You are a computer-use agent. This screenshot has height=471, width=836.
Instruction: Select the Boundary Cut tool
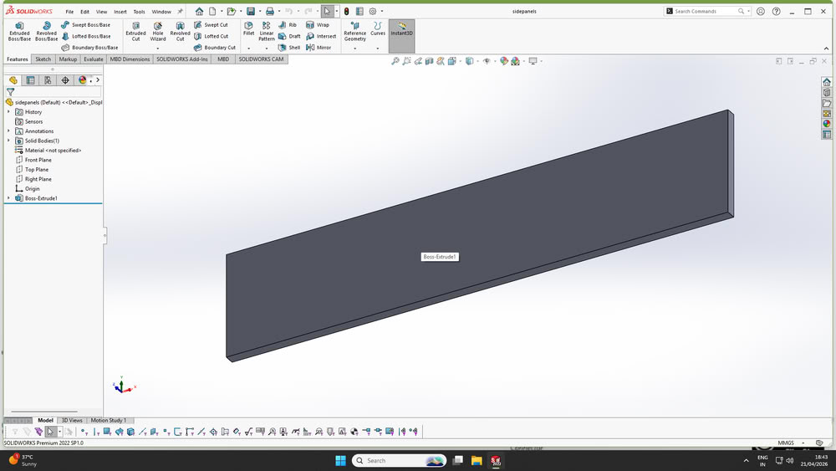point(215,48)
